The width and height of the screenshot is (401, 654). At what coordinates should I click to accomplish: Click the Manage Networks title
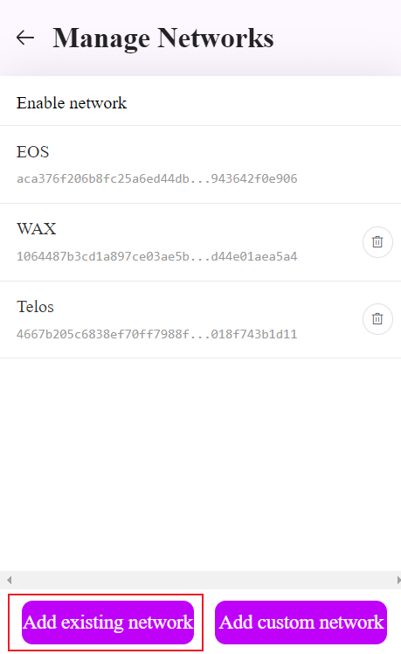[163, 38]
